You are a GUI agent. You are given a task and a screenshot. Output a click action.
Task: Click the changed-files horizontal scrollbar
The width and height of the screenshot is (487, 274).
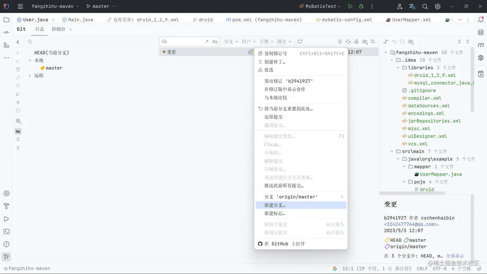(412, 193)
